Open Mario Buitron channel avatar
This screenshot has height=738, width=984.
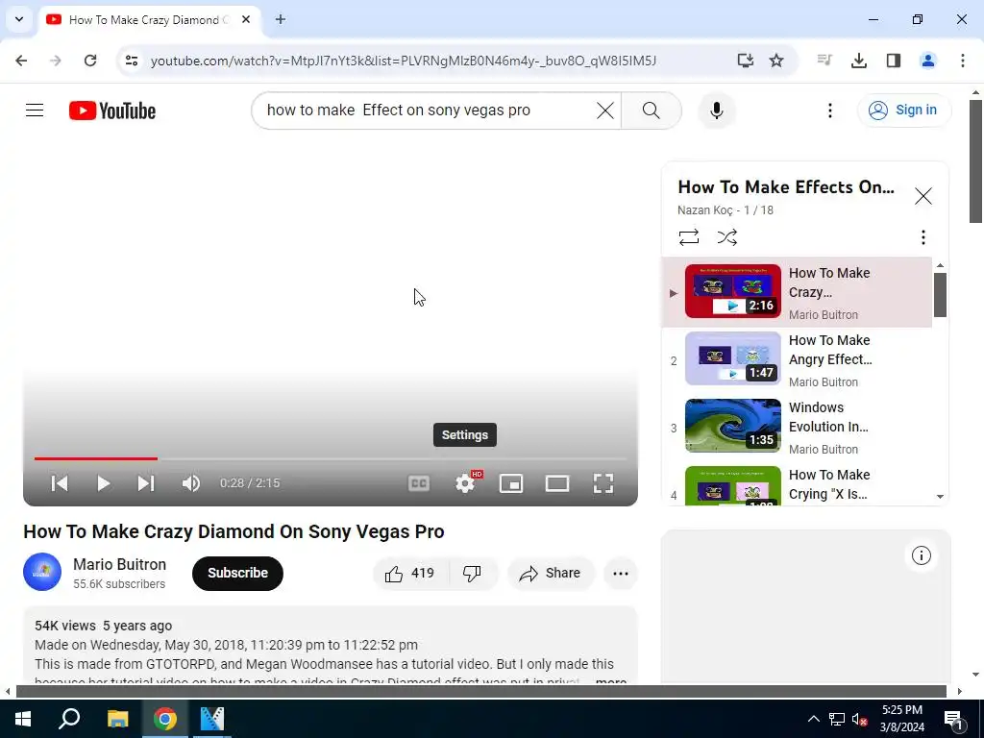[x=42, y=572]
